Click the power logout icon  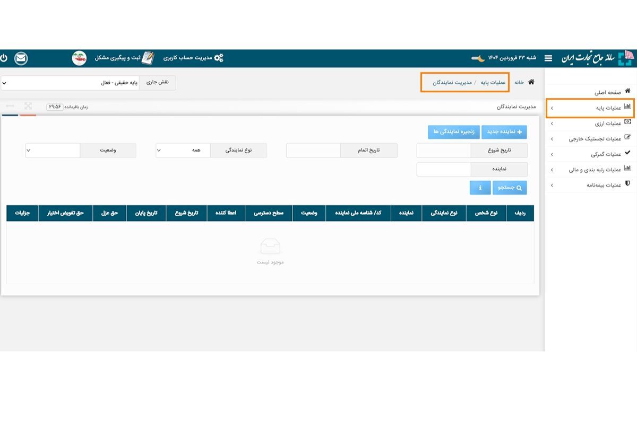[4, 58]
